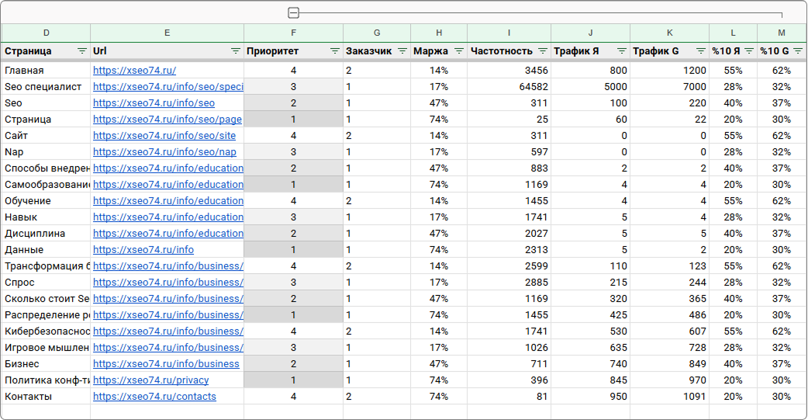Collapse the column group with minus button
Image resolution: width=808 pixels, height=420 pixels.
point(294,13)
